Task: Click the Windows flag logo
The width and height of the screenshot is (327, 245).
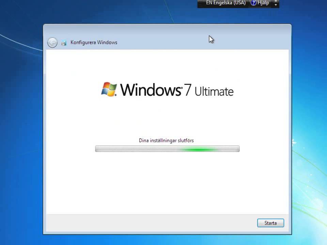Action: (x=109, y=89)
